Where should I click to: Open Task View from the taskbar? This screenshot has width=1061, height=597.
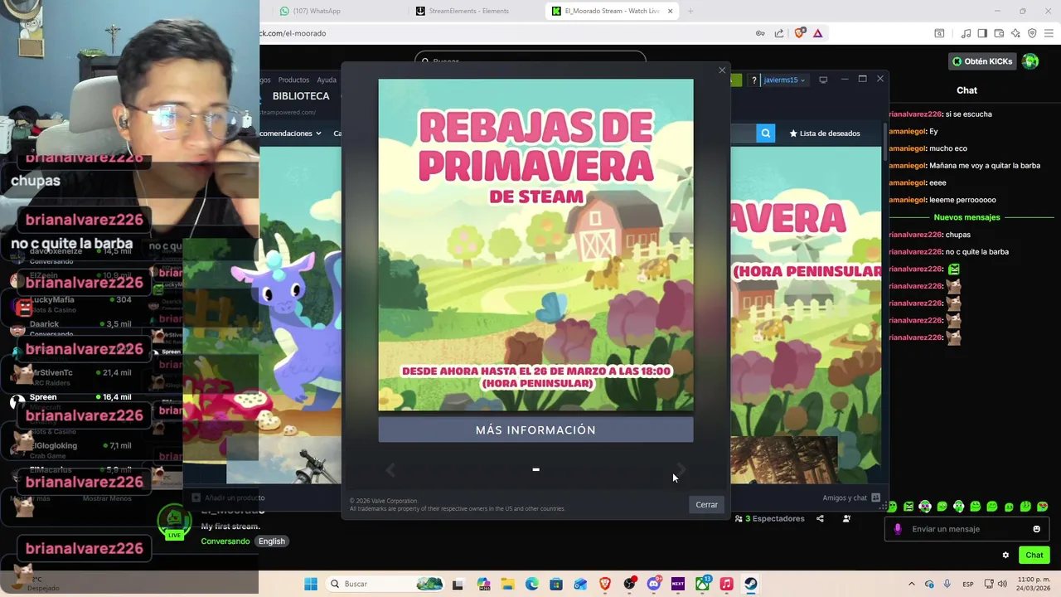(x=458, y=584)
